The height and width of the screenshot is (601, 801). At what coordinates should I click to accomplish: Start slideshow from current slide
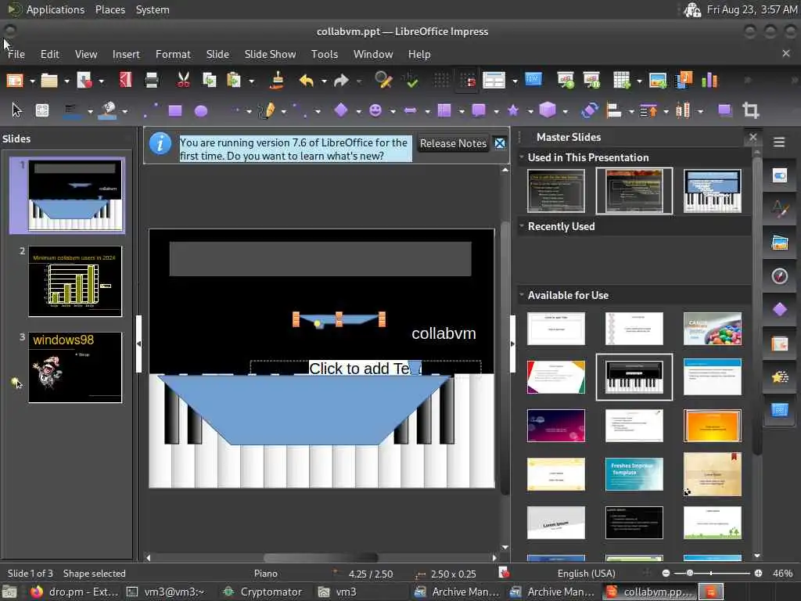pyautogui.click(x=591, y=81)
